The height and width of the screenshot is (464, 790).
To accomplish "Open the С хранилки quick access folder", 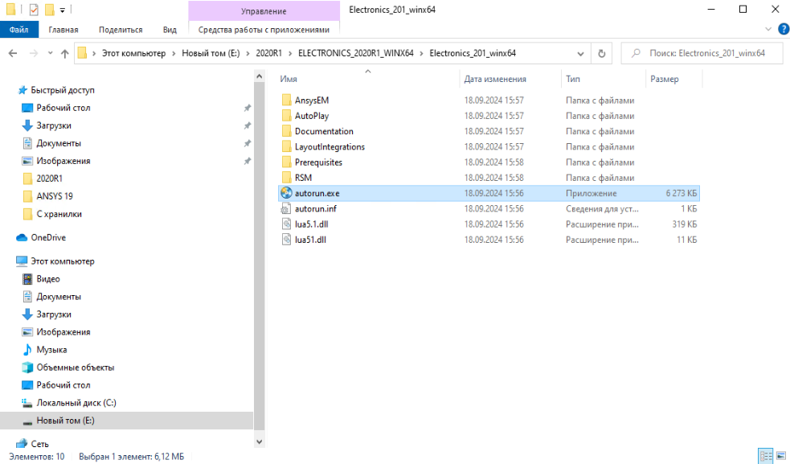I will tap(59, 214).
